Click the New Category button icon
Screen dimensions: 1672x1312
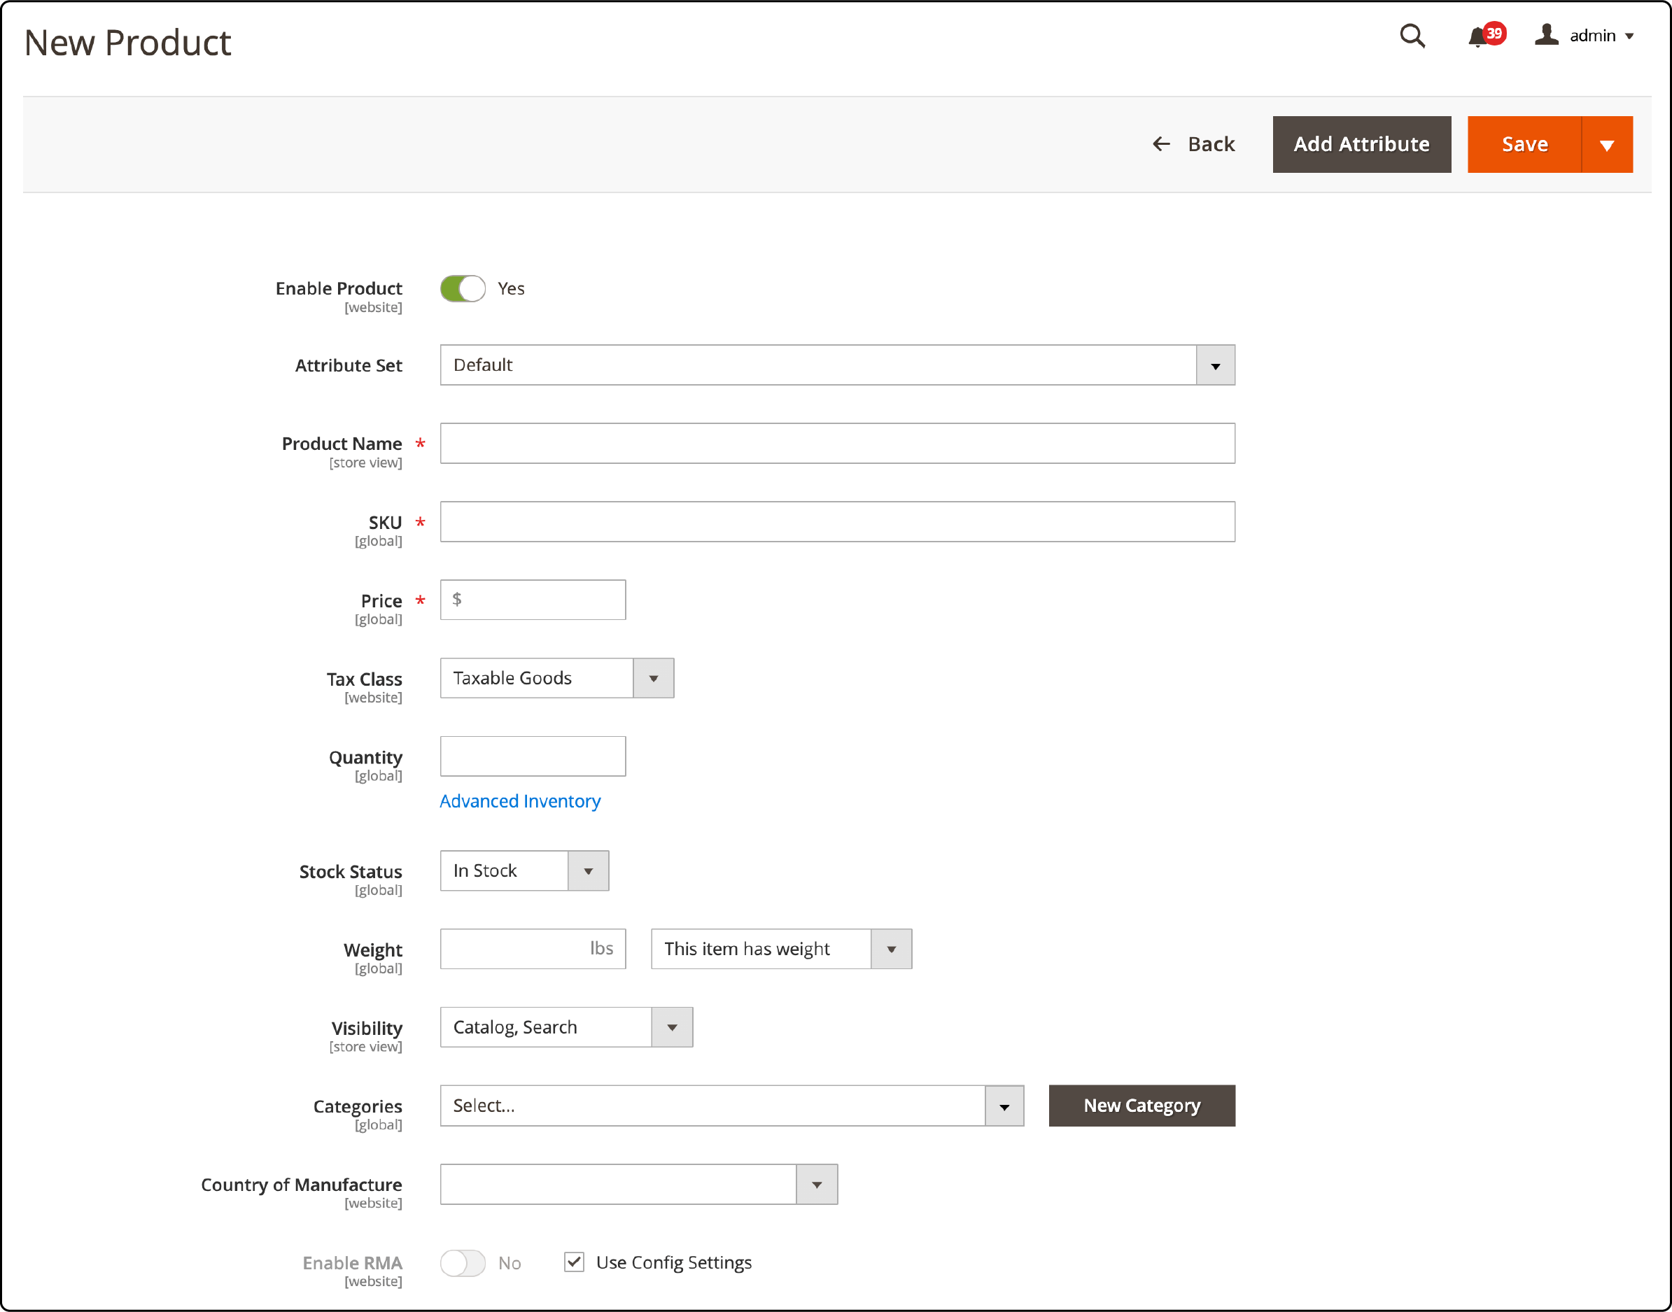click(1140, 1104)
